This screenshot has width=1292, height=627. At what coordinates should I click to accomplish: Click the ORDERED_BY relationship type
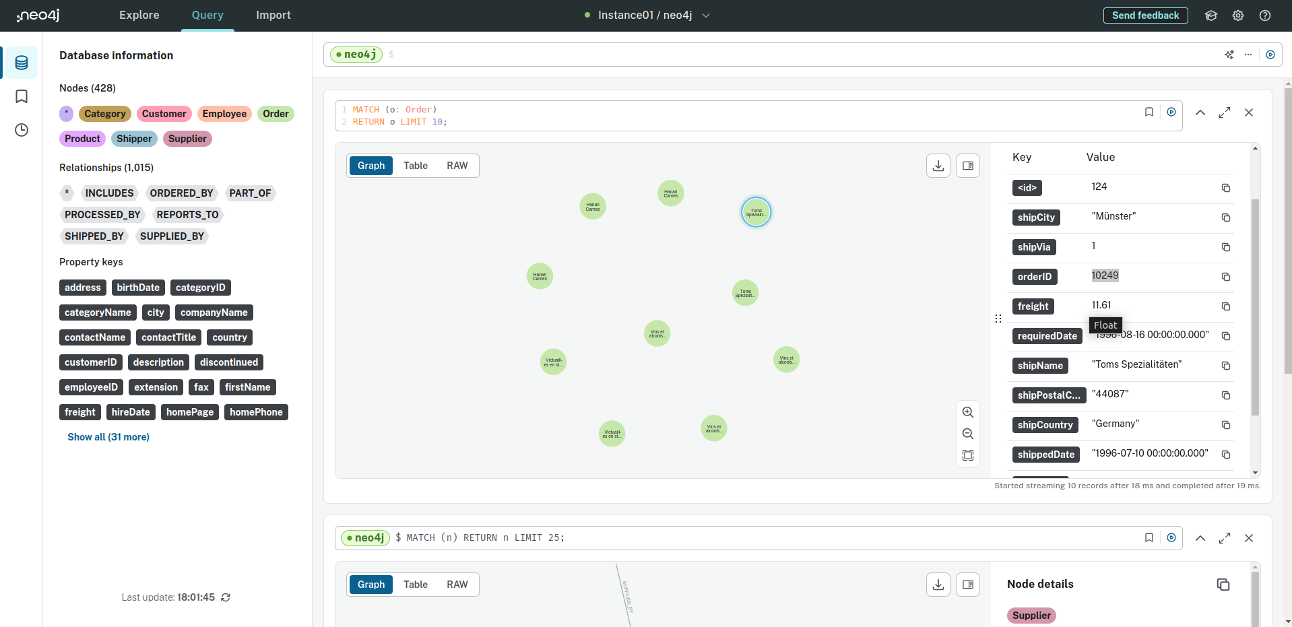(181, 193)
